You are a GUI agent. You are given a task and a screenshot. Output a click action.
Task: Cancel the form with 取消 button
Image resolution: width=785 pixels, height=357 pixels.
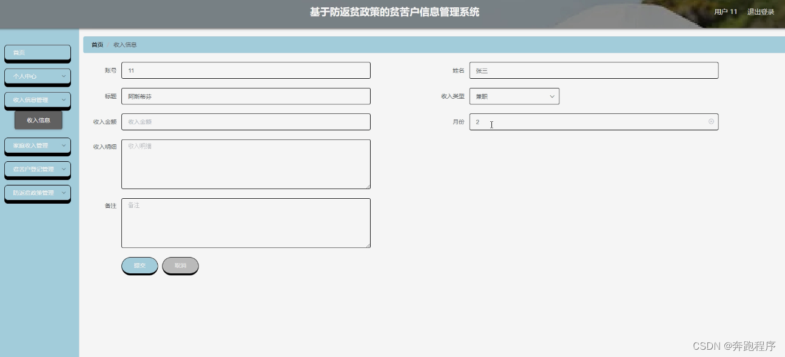180,265
